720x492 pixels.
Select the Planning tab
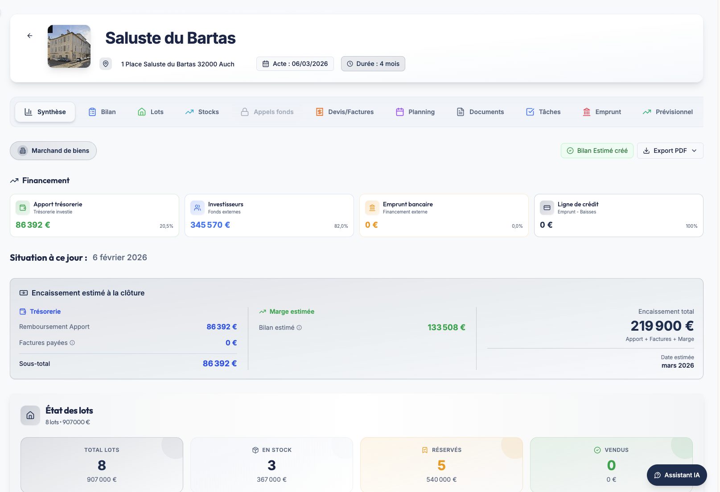(415, 112)
